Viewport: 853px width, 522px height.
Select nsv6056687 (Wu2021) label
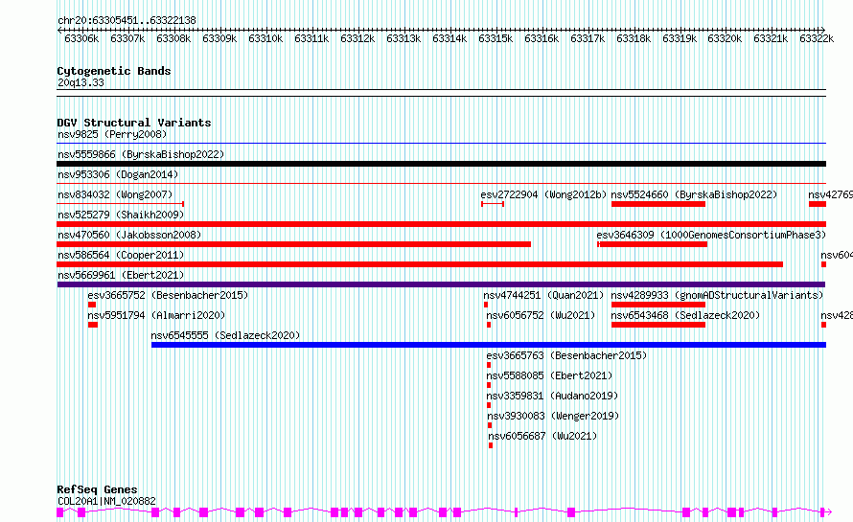coord(542,436)
